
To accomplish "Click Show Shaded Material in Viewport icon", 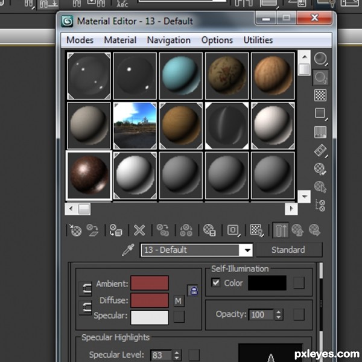I will coord(257,230).
